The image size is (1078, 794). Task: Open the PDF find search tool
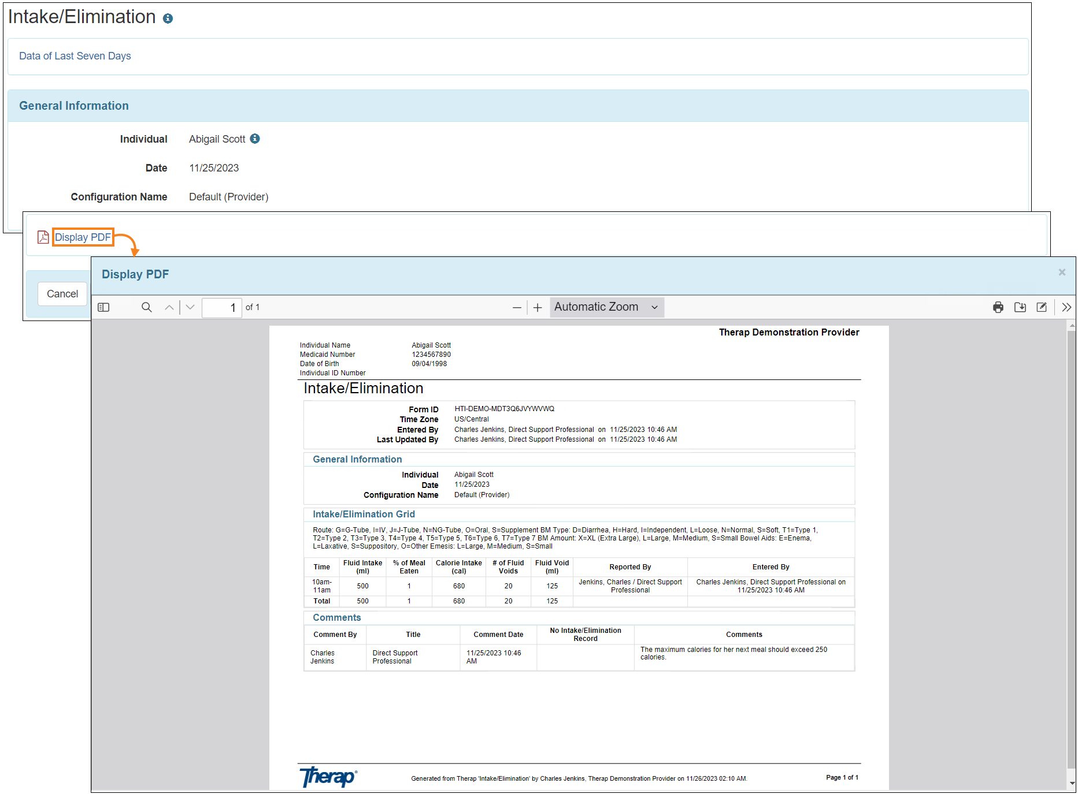coord(147,307)
